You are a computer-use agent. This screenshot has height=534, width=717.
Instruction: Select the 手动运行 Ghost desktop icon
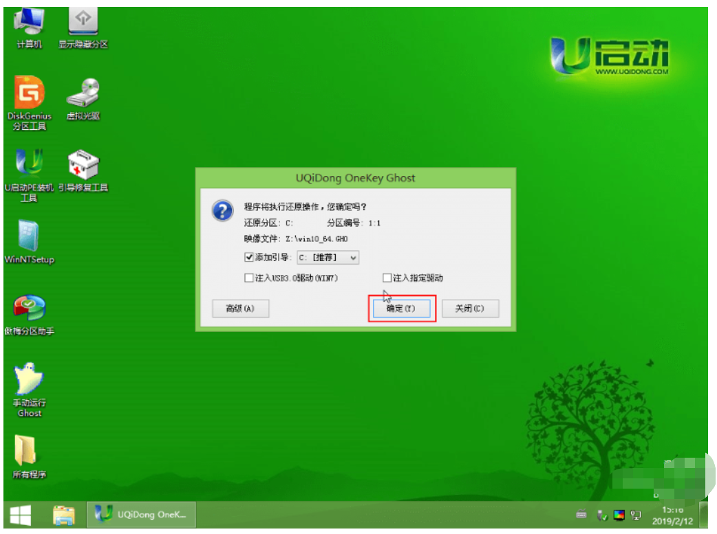[x=29, y=380]
